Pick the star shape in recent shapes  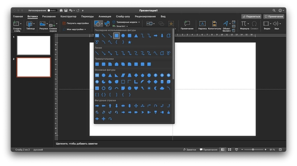tap(129, 42)
